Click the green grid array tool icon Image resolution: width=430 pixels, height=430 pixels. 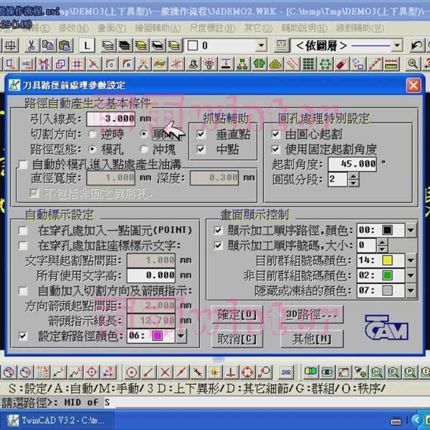click(309, 64)
